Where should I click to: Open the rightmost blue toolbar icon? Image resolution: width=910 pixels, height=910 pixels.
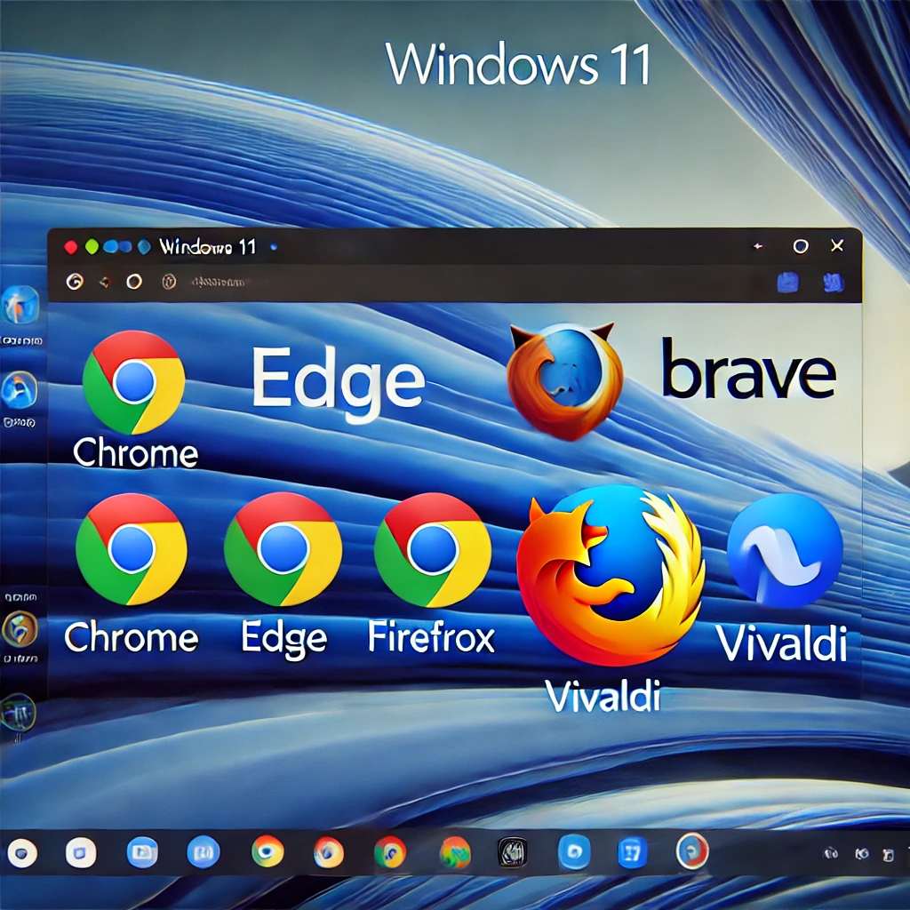click(x=834, y=283)
